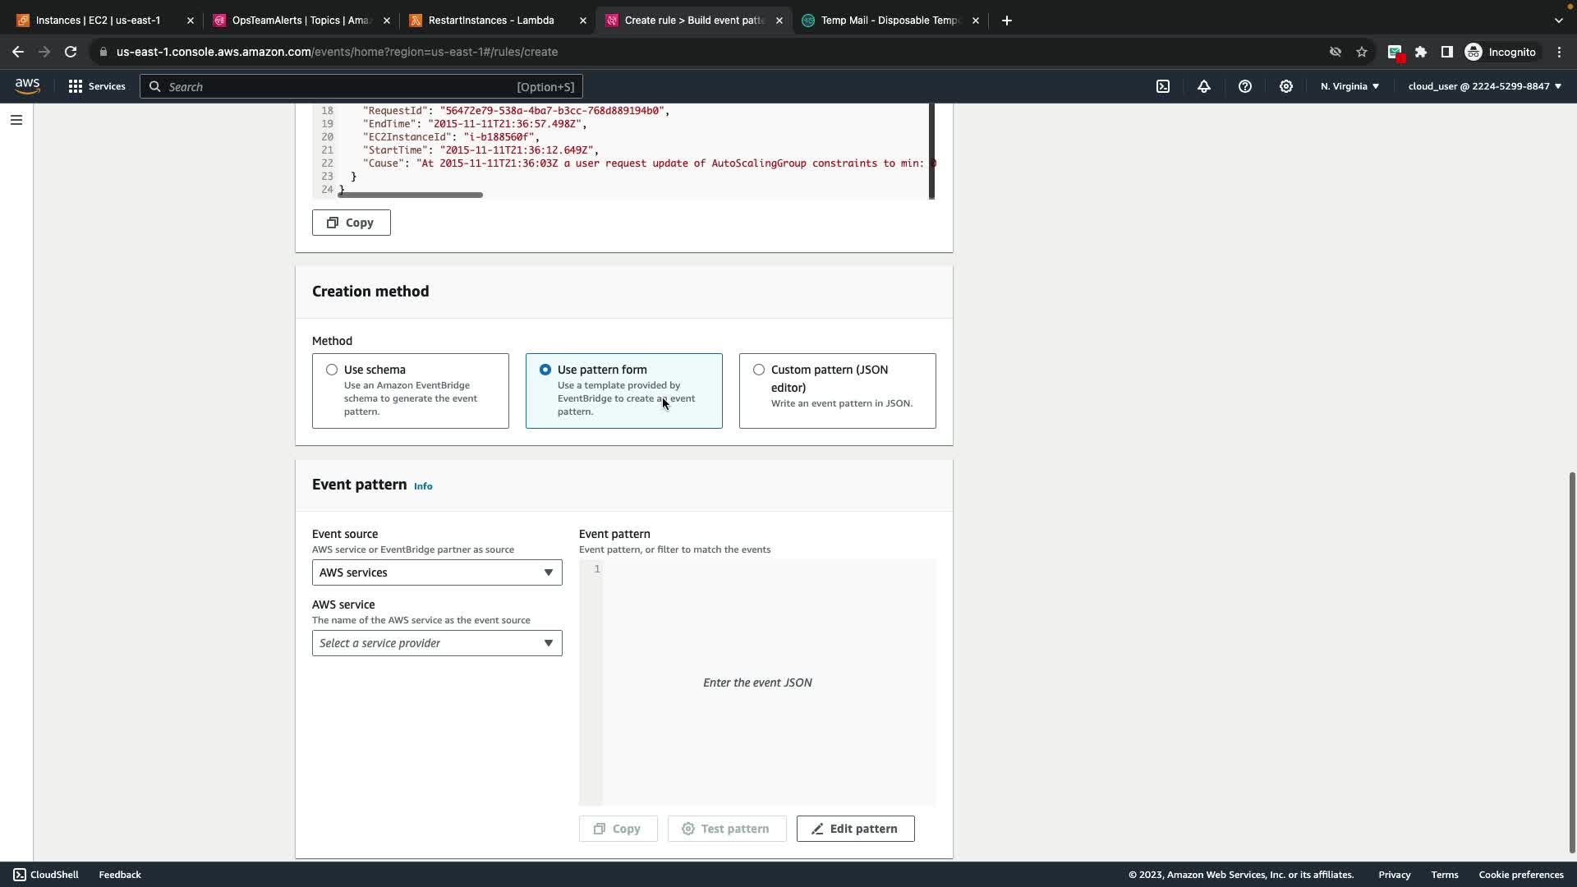
Task: Open the Event source AWS services dropdown
Action: pos(437,572)
